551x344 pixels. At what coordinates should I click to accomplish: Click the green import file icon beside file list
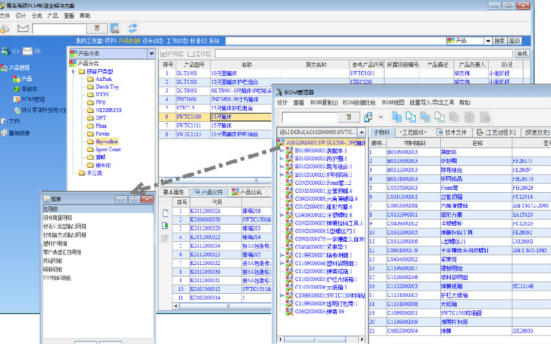pos(164,225)
